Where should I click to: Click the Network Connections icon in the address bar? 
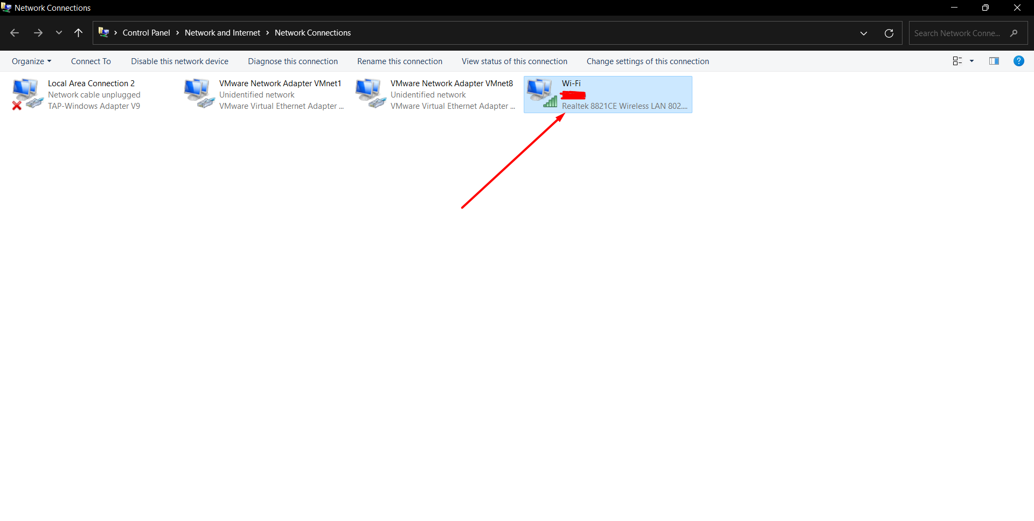(103, 32)
